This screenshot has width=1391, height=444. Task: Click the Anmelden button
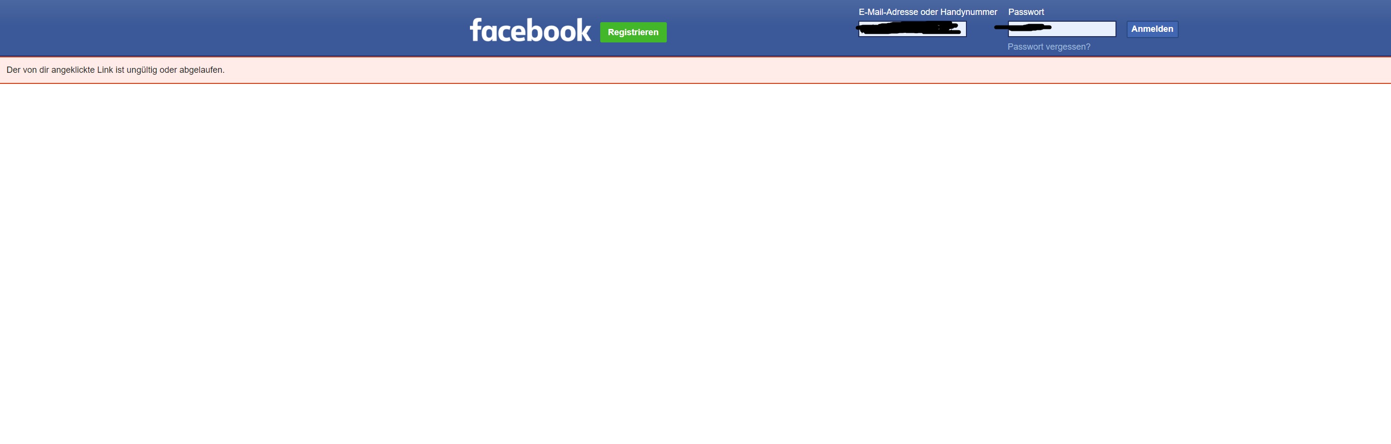pos(1152,29)
